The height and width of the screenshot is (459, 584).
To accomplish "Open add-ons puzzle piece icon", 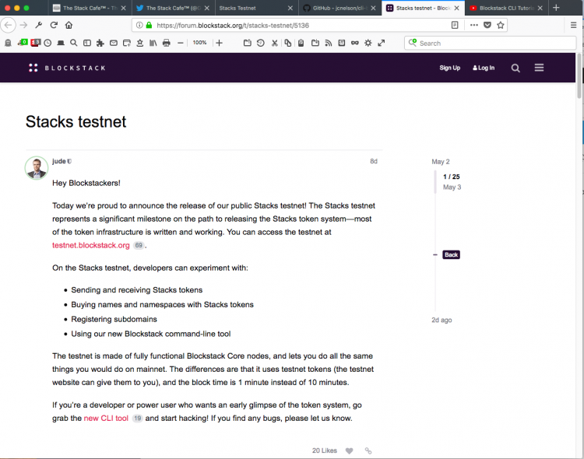I will pyautogui.click(x=100, y=44).
